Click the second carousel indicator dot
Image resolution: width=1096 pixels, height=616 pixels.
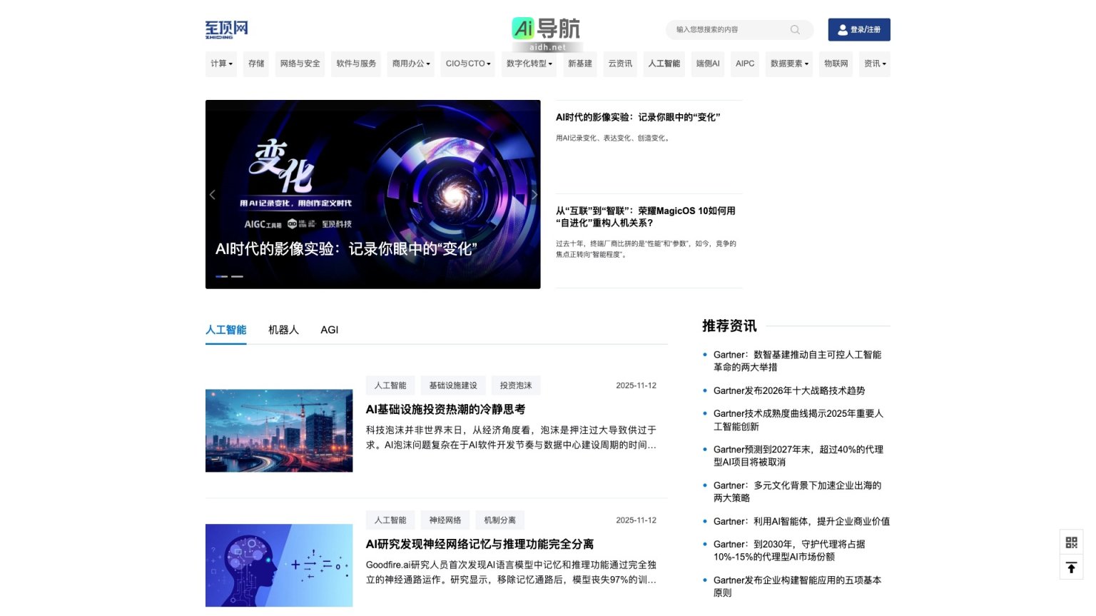237,276
